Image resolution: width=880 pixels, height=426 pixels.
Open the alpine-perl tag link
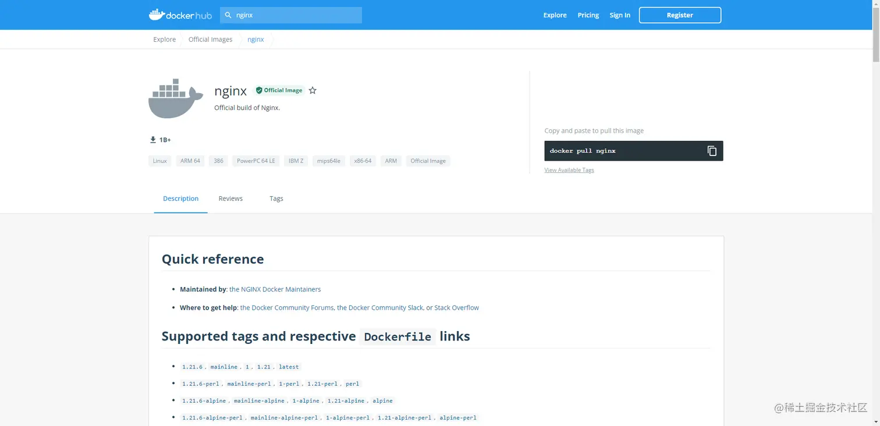point(458,417)
